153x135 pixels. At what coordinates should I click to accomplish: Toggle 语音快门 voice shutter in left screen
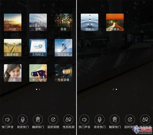coord(23,120)
